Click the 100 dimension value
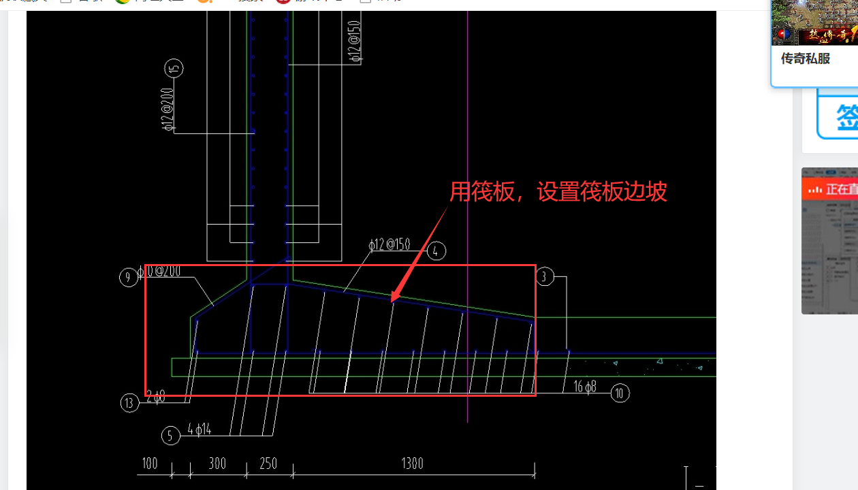This screenshot has height=490, width=858. coord(150,463)
